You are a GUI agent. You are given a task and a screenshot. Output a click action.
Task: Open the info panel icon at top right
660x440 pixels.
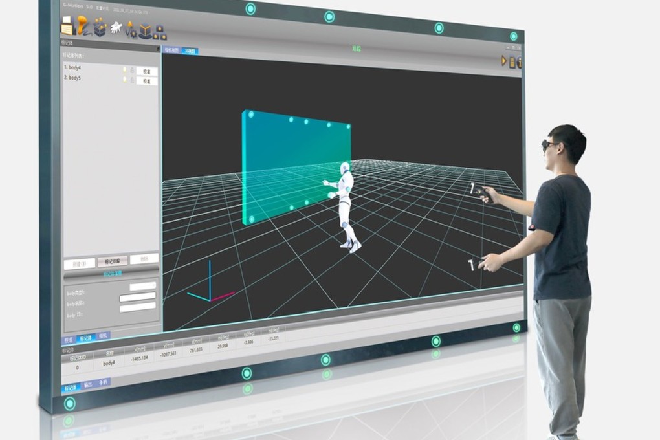pos(519,60)
